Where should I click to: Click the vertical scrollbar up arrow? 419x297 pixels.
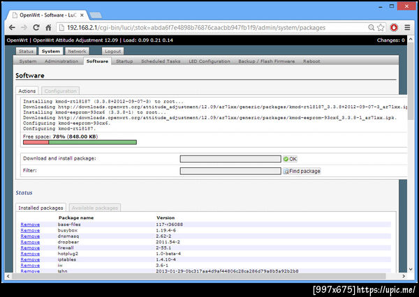pos(411,39)
